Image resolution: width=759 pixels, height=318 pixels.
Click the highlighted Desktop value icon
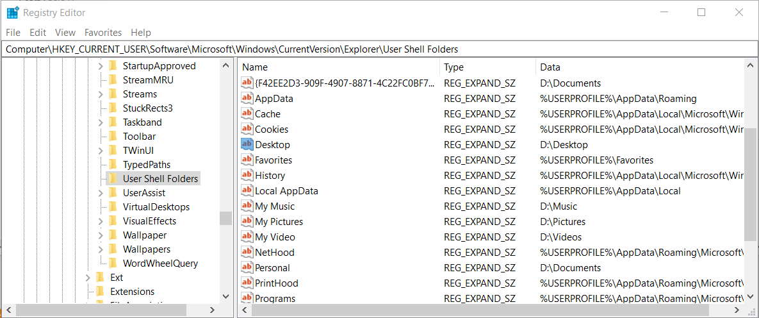247,144
